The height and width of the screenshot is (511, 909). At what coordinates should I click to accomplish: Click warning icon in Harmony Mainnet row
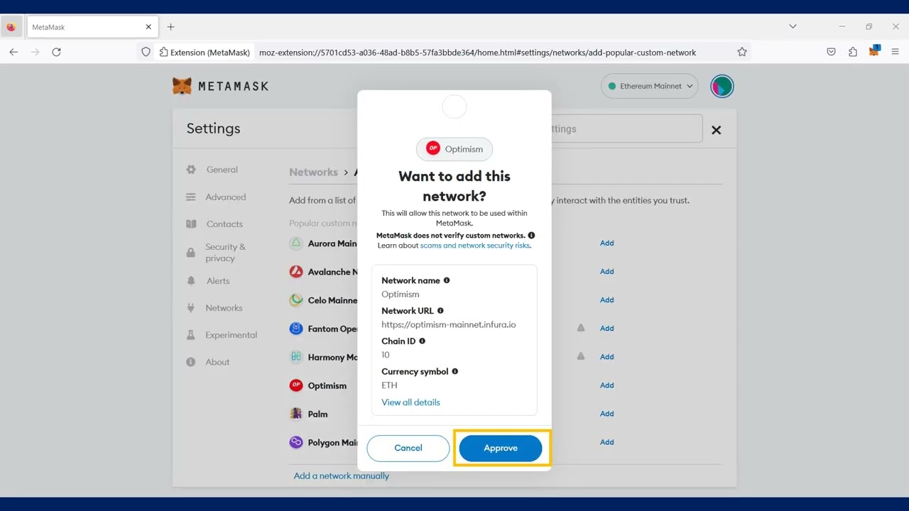click(581, 356)
